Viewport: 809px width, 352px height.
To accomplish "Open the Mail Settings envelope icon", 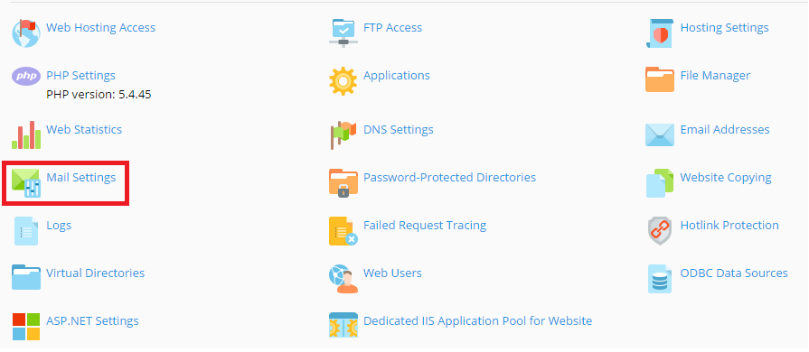I will tap(26, 183).
